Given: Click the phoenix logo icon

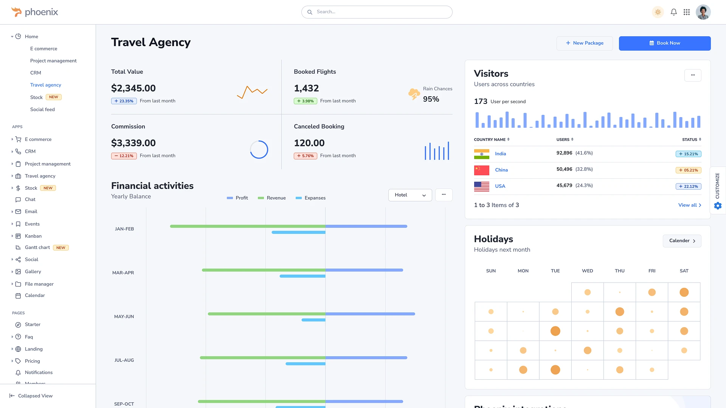Looking at the screenshot, I should click(x=16, y=12).
